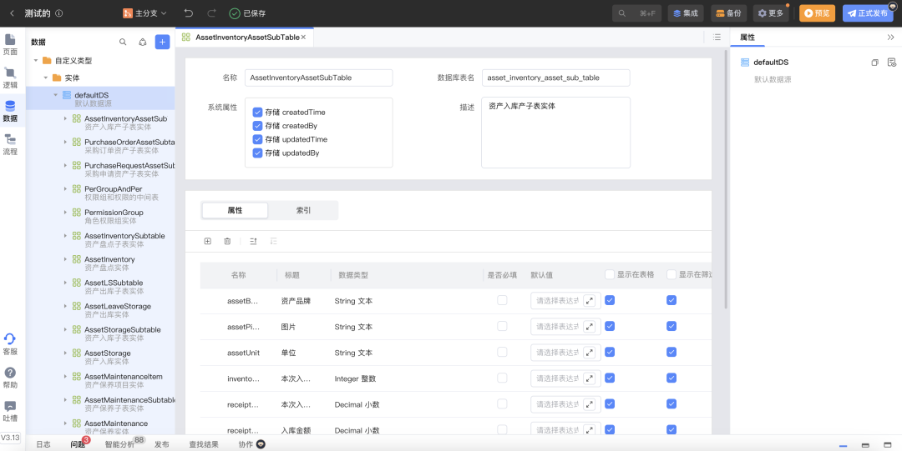The width and height of the screenshot is (902, 451).
Task: Uncheck show-in-filter for Integer 整数 row
Action: tap(671, 378)
